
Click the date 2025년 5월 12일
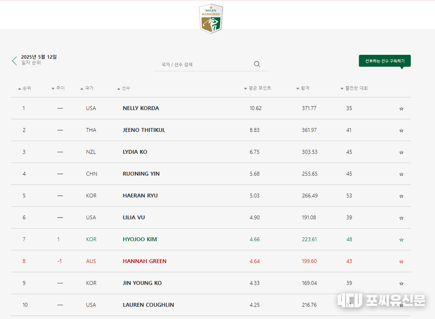click(x=39, y=57)
